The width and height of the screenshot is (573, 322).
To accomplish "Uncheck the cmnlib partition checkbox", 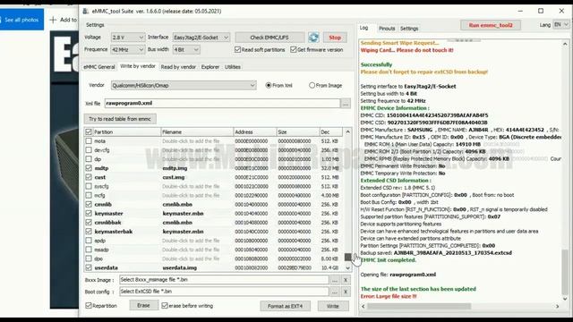I will pyautogui.click(x=89, y=205).
